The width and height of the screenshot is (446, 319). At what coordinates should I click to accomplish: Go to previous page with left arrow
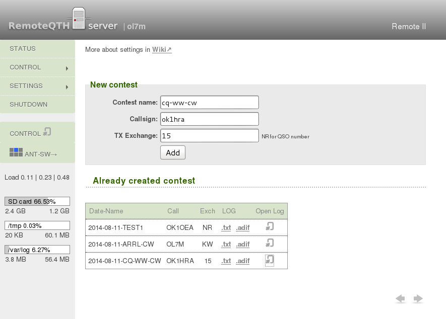click(x=400, y=299)
